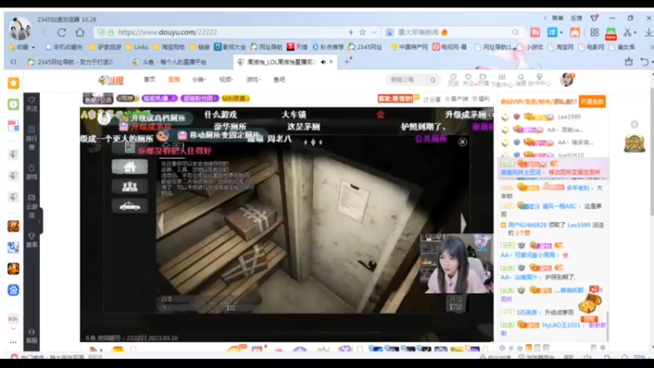Click the orange 开通 button beside chat

(x=592, y=101)
